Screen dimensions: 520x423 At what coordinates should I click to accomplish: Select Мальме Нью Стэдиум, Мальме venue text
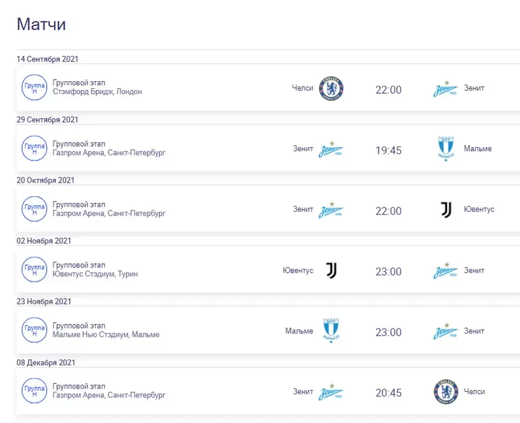coord(106,335)
